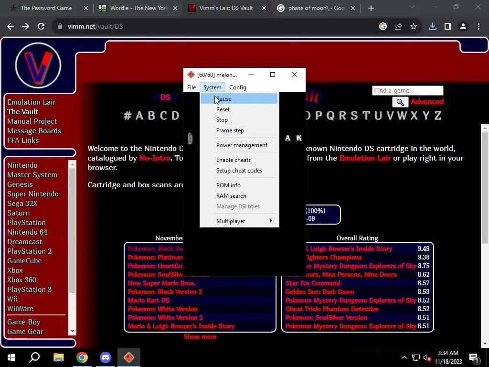Show hidden tray icons chevron
The height and width of the screenshot is (367, 489).
click(x=404, y=357)
